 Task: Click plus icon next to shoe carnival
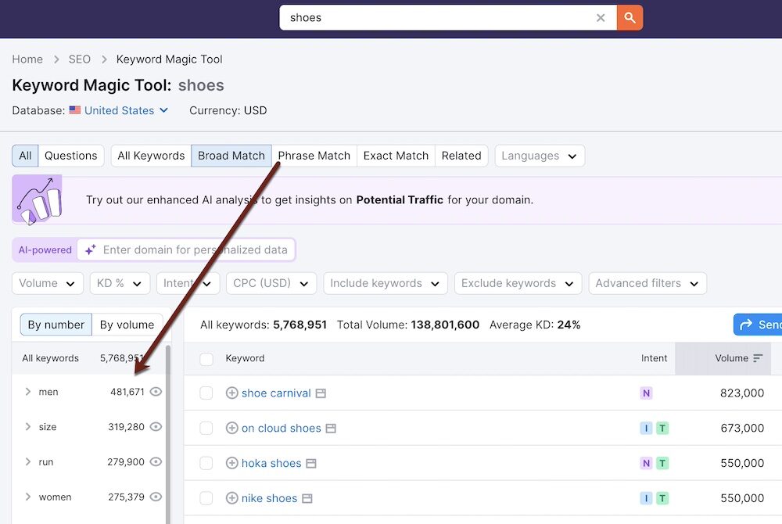pyautogui.click(x=231, y=393)
